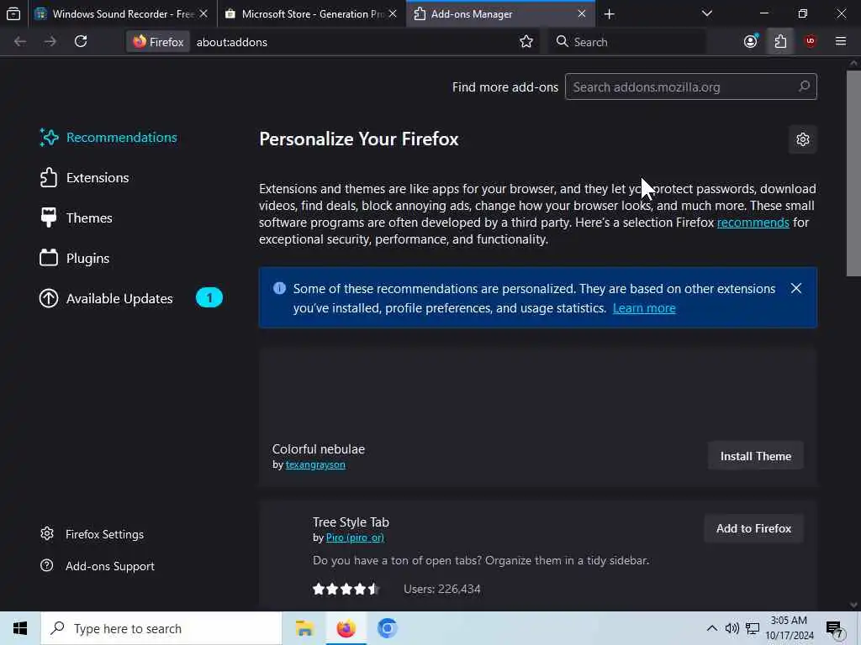
Task: Open the Plugins category
Action: point(75,259)
